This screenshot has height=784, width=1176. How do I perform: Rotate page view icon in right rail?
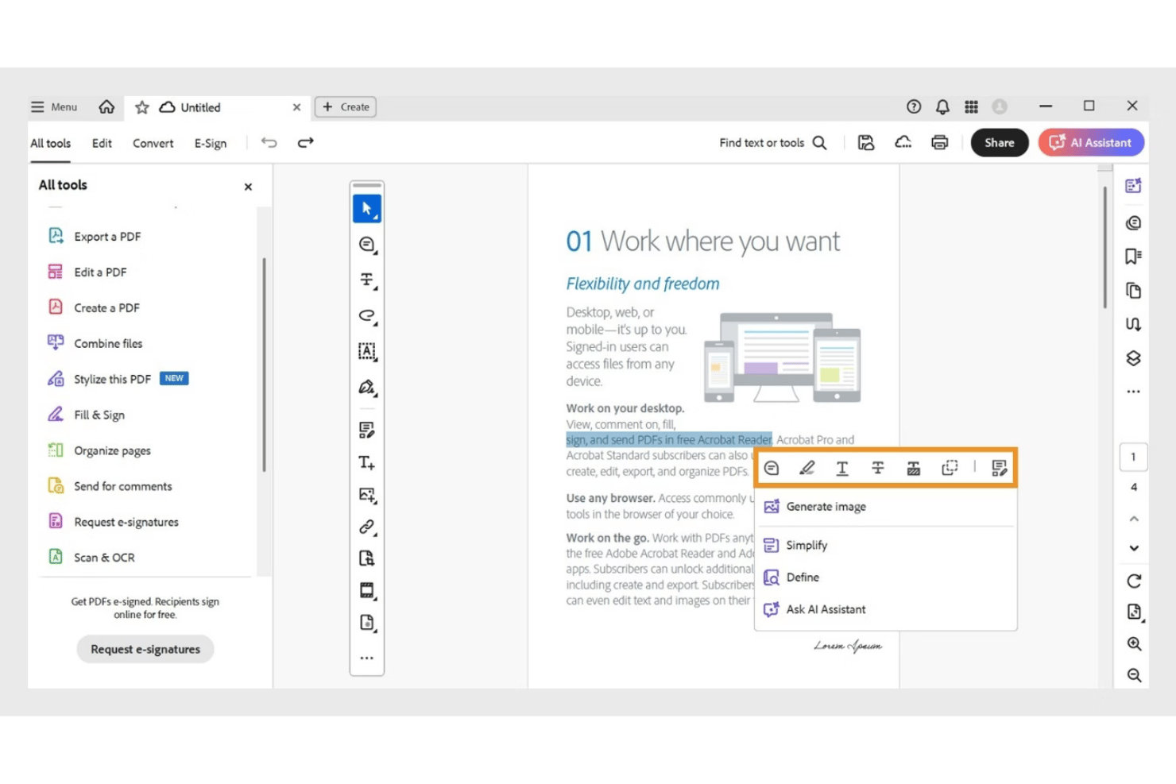[x=1134, y=581]
